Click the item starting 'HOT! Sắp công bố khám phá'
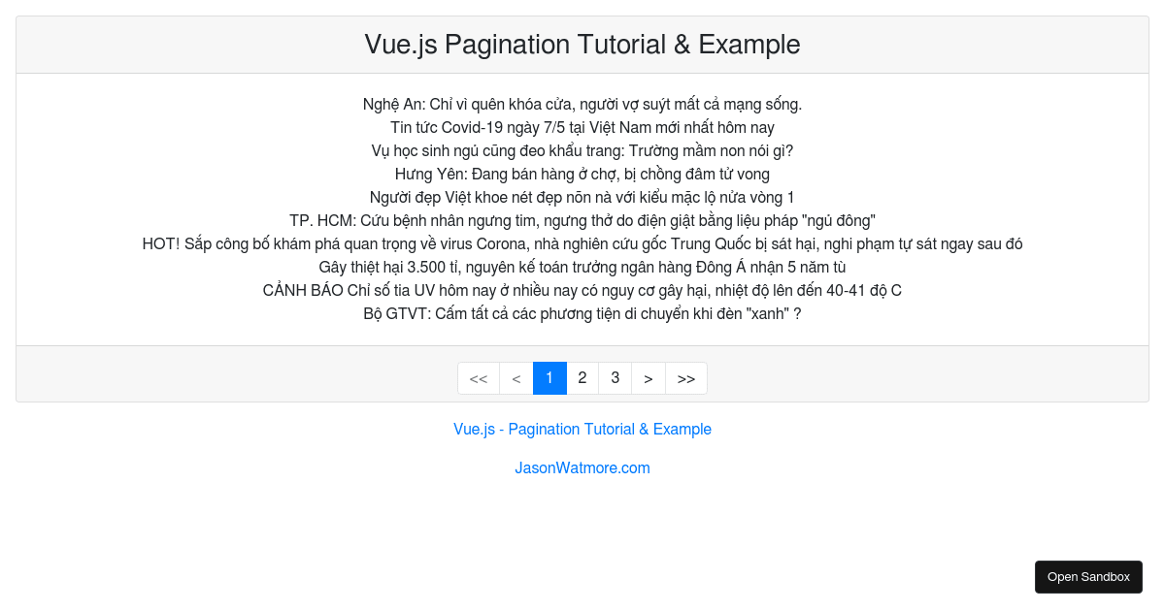This screenshot has height=611, width=1165. point(582,243)
